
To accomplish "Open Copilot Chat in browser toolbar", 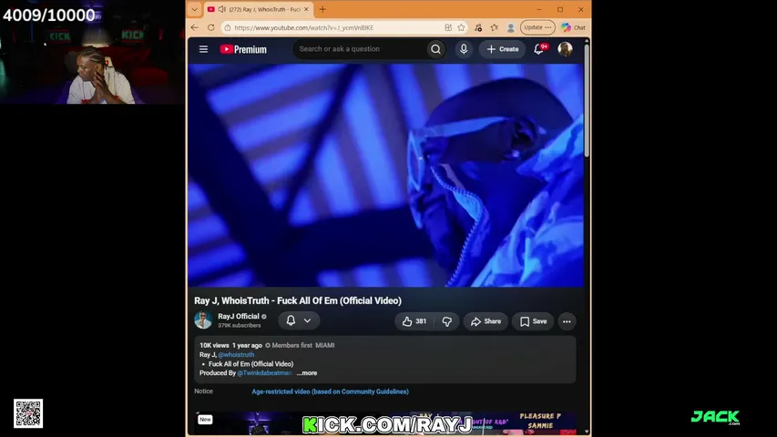I will [573, 27].
